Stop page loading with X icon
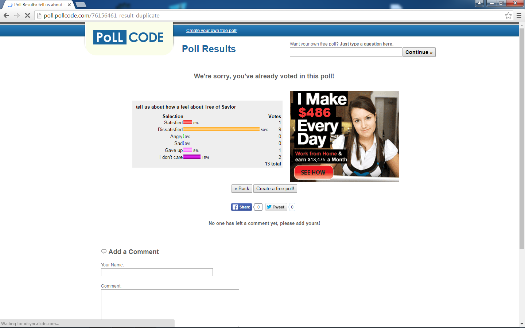 coord(27,15)
